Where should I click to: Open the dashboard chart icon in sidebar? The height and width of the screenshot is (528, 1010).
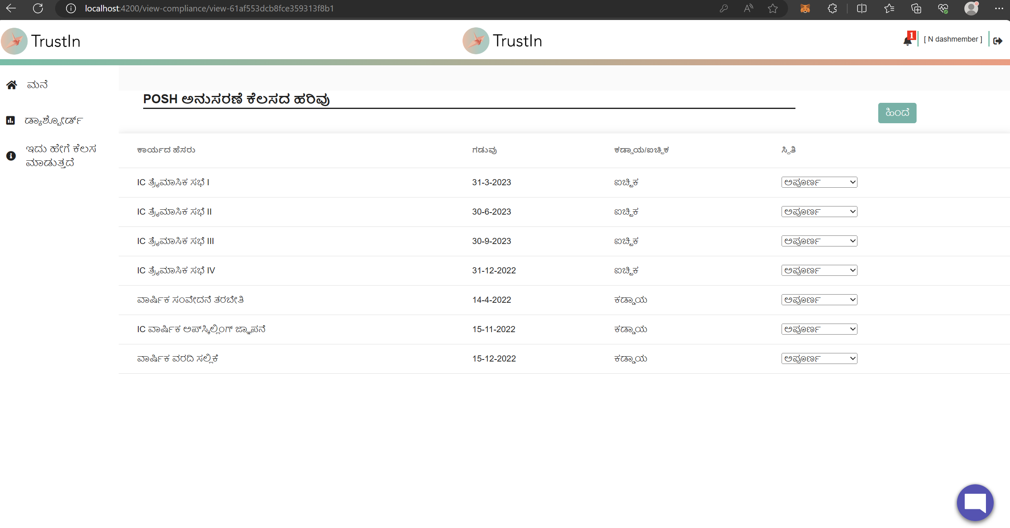click(11, 120)
